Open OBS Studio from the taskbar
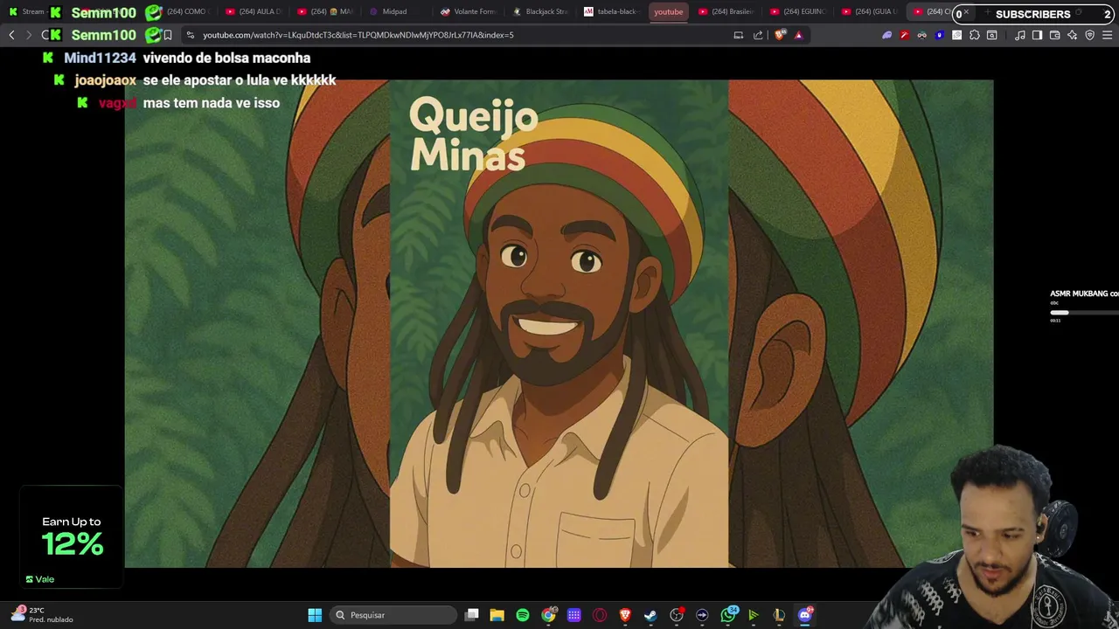This screenshot has height=629, width=1119. click(x=677, y=615)
